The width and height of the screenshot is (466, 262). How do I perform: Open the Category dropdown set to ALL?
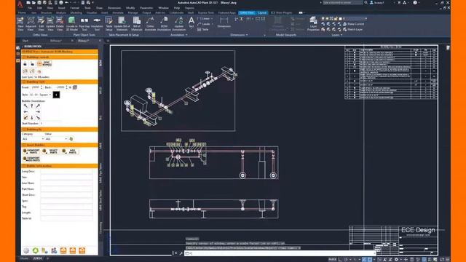coord(33,139)
